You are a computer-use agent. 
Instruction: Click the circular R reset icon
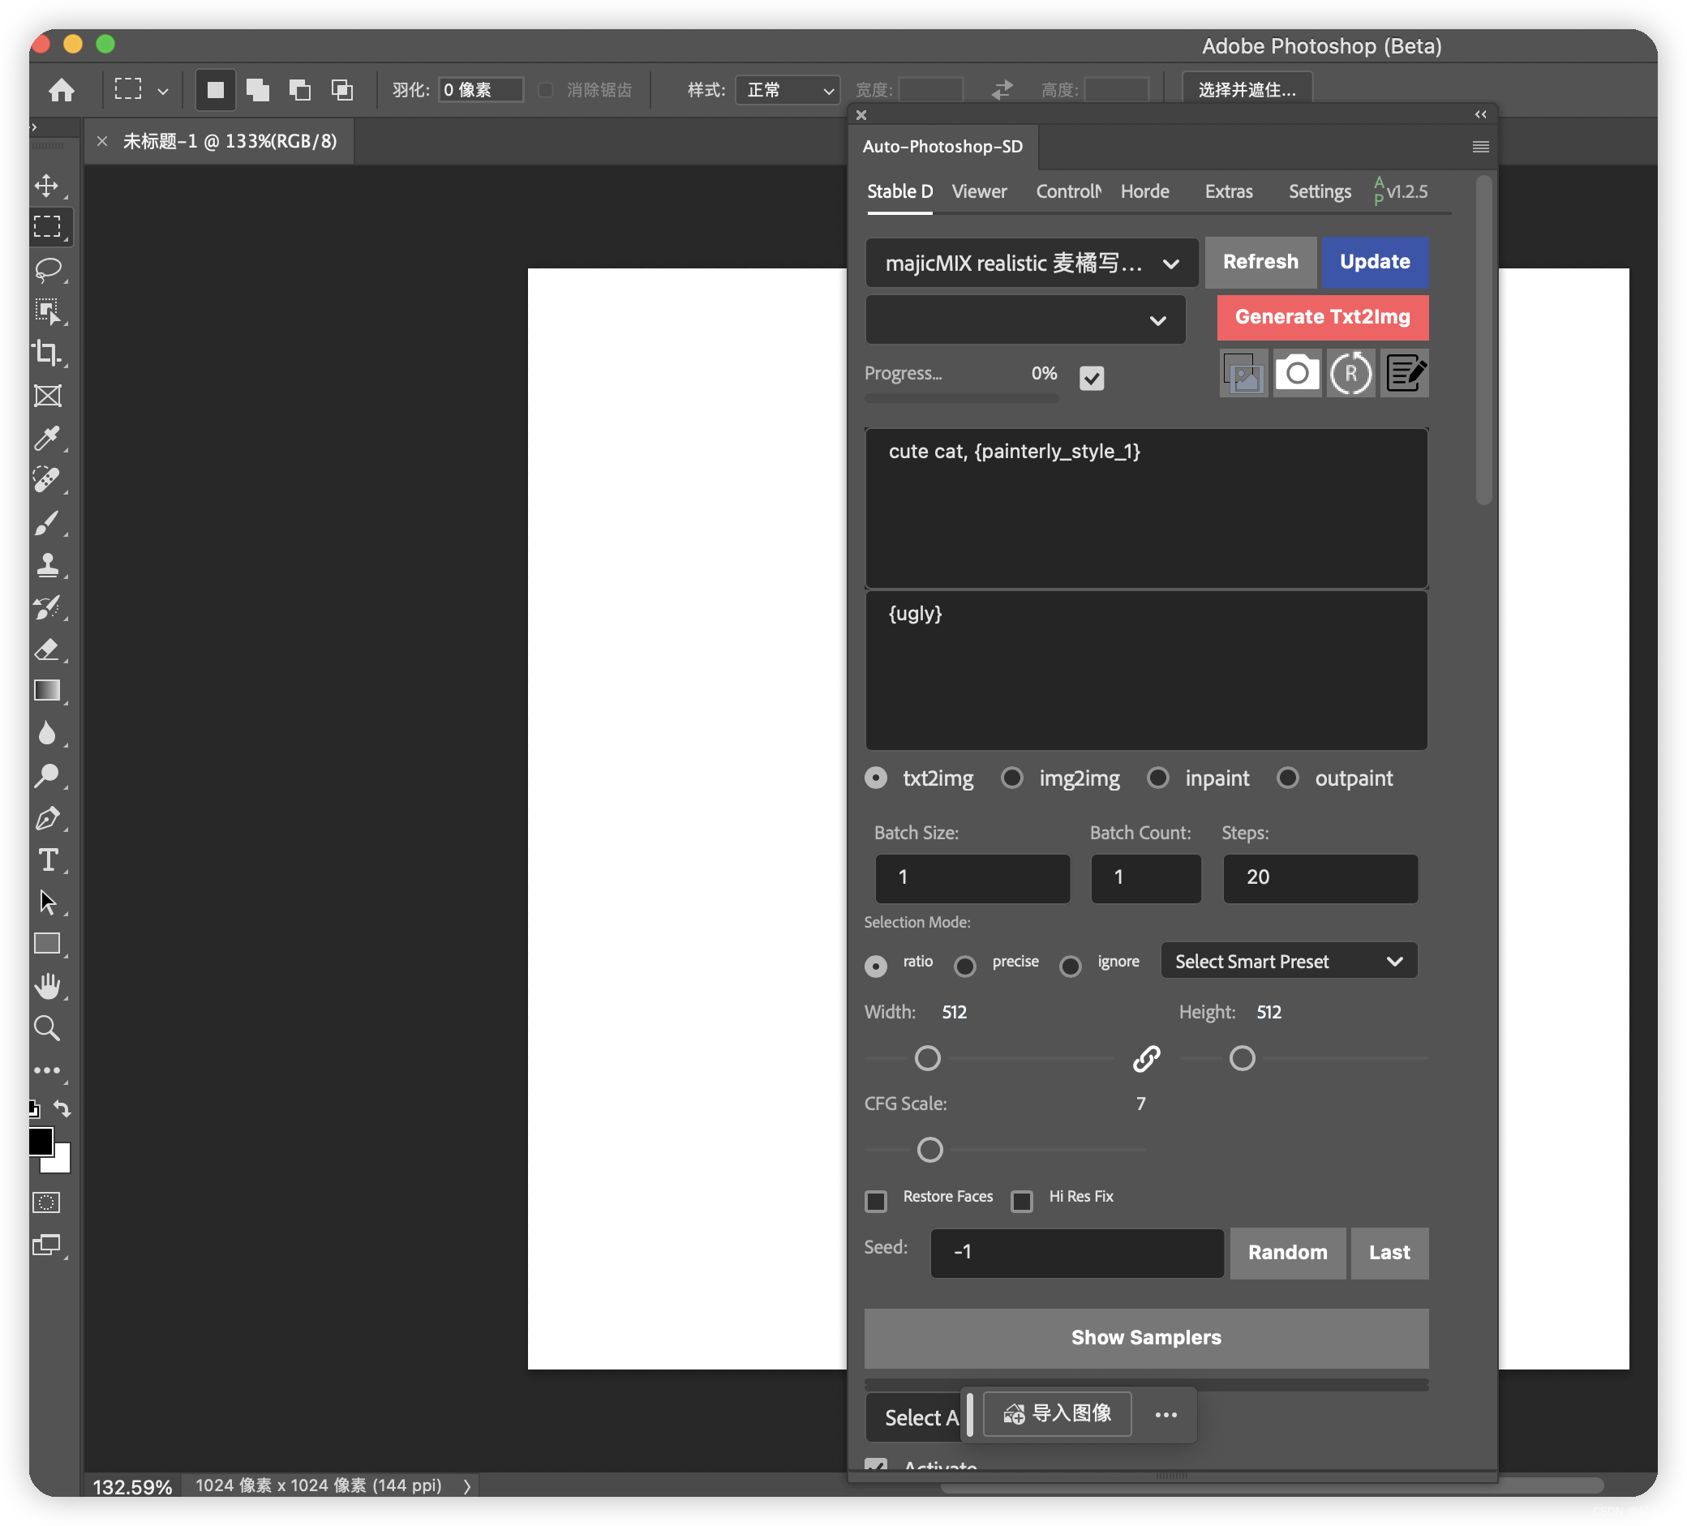pyautogui.click(x=1350, y=373)
